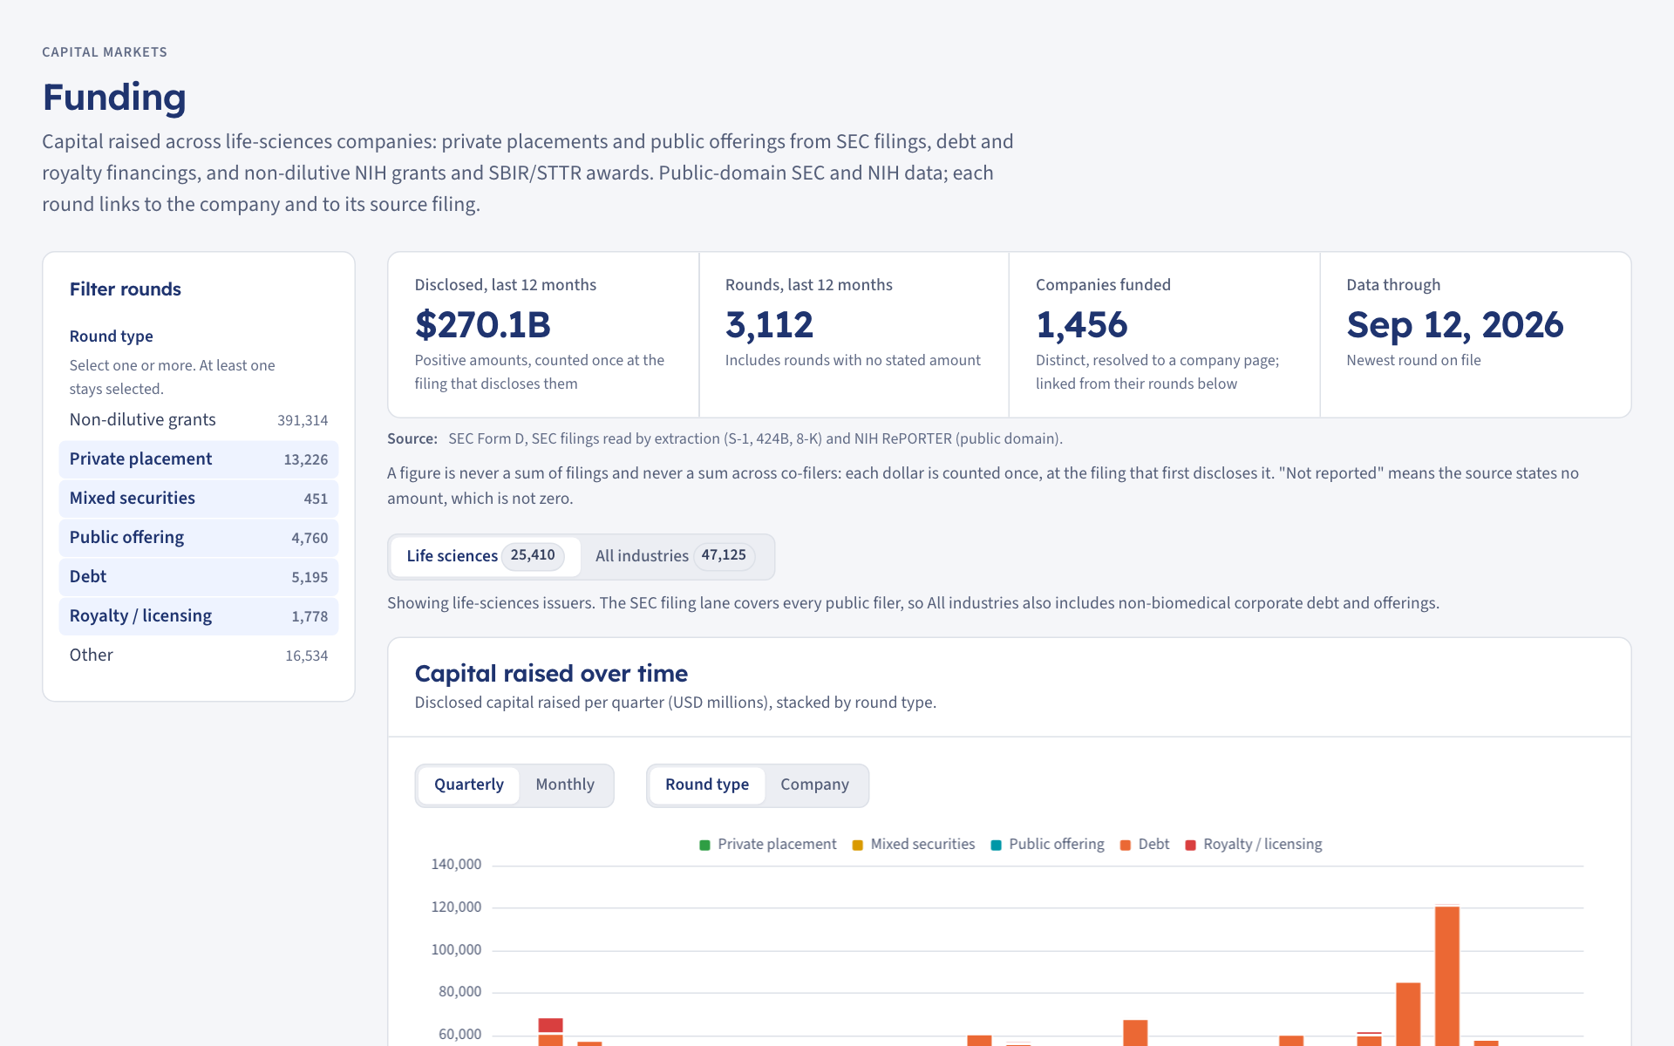Screen dimensions: 1674x1046
Task: Click the 13,226 Private placement count
Action: 306,460
